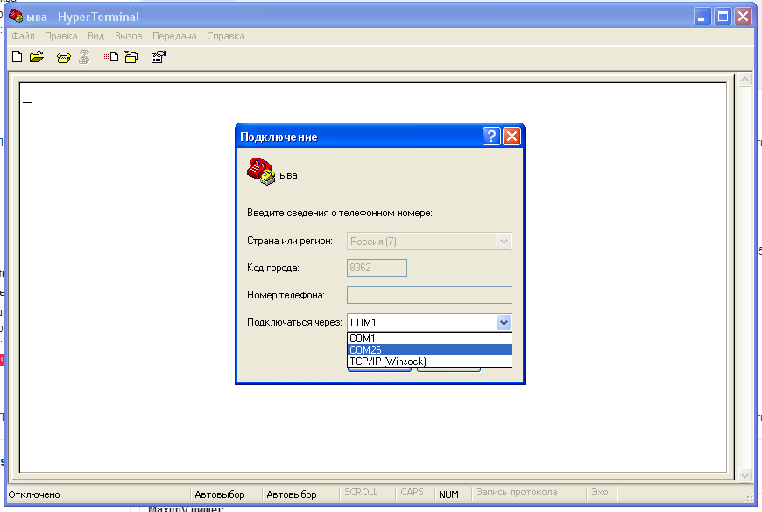Click the help question mark in dialog
Image resolution: width=762 pixels, height=512 pixels.
[x=491, y=137]
